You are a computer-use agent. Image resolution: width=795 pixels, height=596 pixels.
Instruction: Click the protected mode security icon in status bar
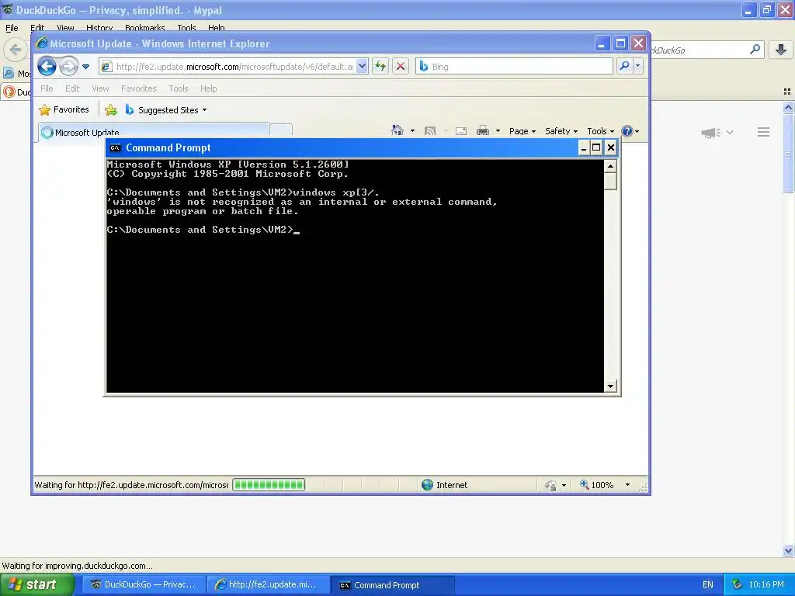click(550, 485)
